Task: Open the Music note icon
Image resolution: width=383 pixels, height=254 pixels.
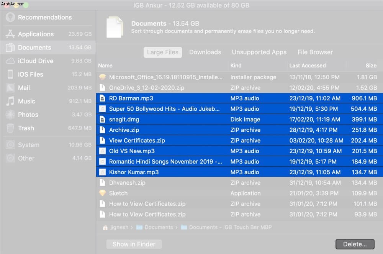Action: click(10, 101)
